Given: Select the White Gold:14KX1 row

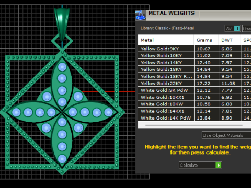Looking at the screenshot, I should point(195,111).
